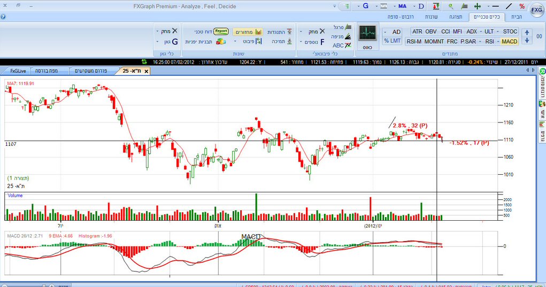The image size is (546, 287).
Task: Open the כלים טכניים technical tools tab
Action: point(487,17)
